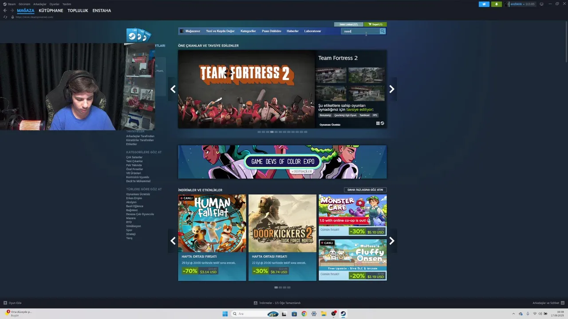This screenshot has width=568, height=319.
Task: Click the Deck'te Mükemmel sidebar link
Action: [138, 181]
